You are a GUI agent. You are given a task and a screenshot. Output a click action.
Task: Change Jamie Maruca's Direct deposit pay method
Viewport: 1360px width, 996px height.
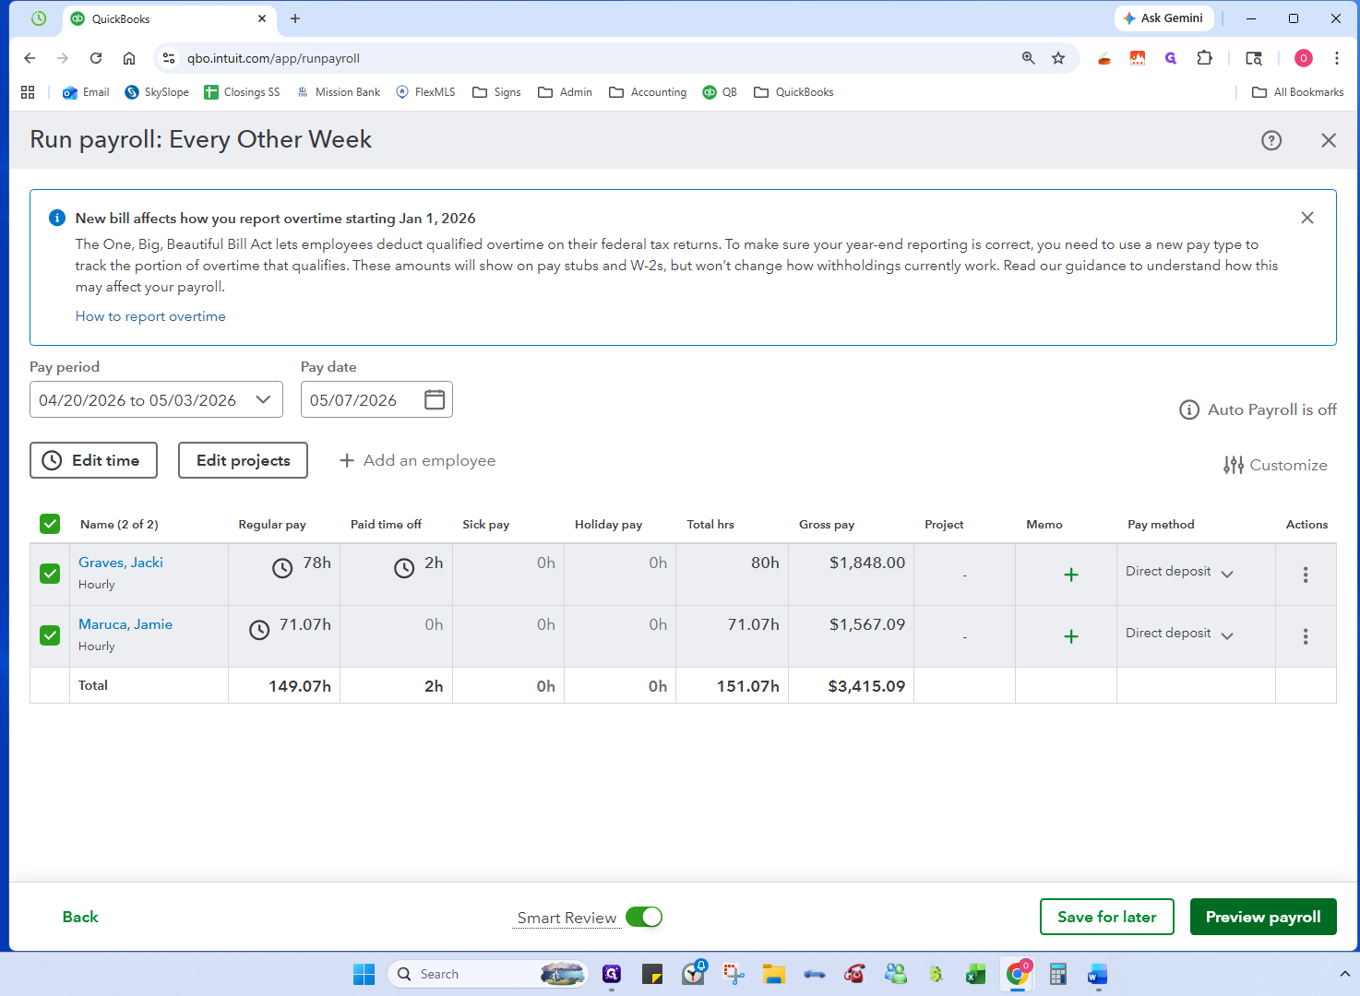coord(1180,634)
